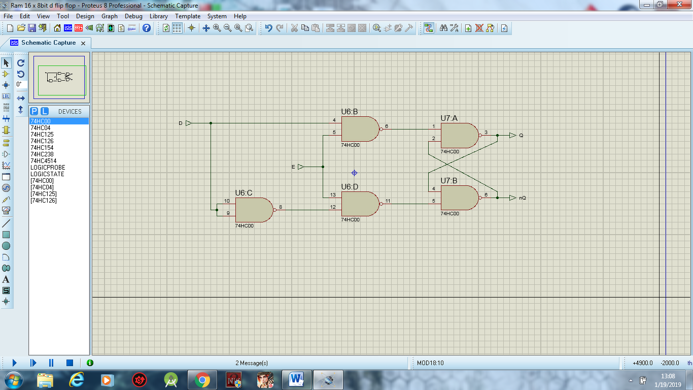Select LOGICPROBE in the devices list
The width and height of the screenshot is (693, 390).
pos(48,168)
